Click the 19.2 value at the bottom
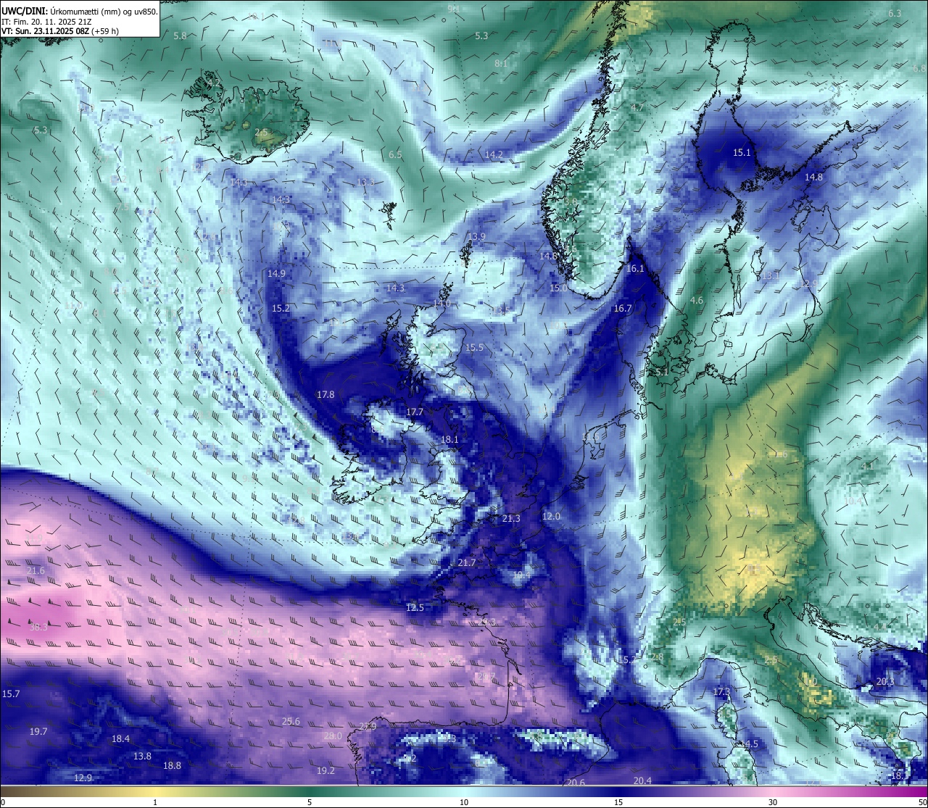 coord(326,771)
